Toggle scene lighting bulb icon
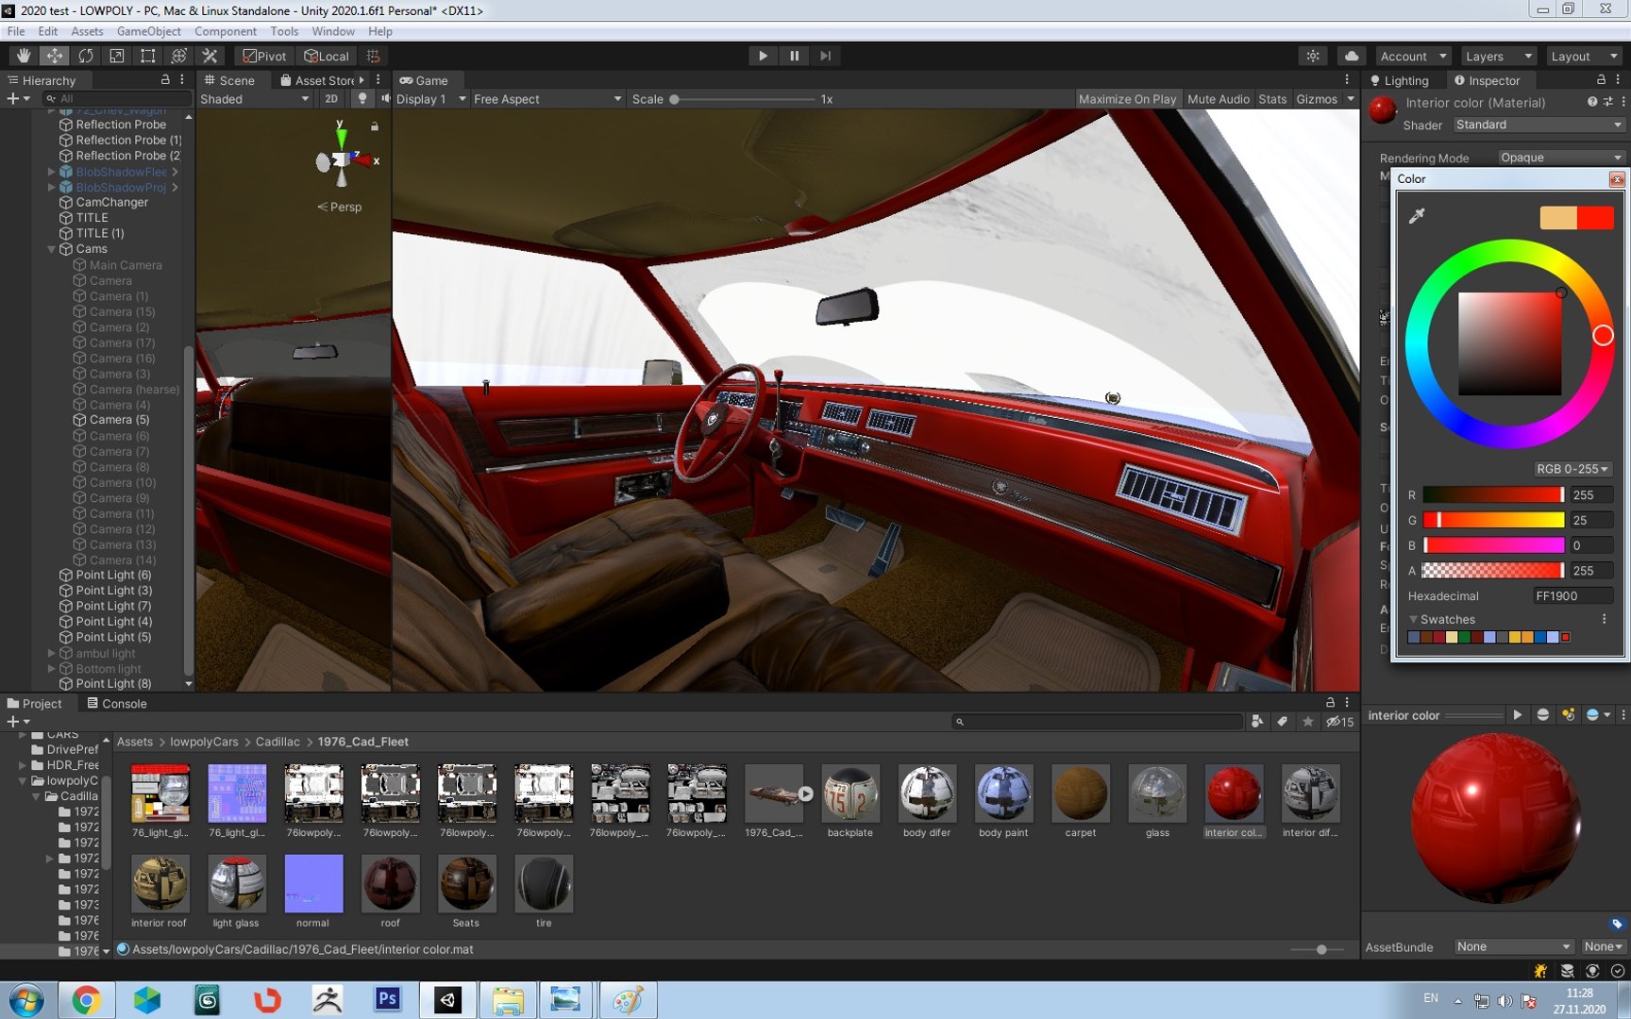 [x=362, y=99]
